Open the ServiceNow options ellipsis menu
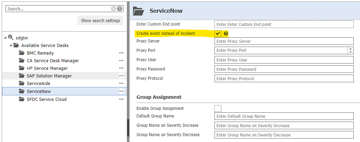The width and height of the screenshot is (360, 142). point(121,91)
